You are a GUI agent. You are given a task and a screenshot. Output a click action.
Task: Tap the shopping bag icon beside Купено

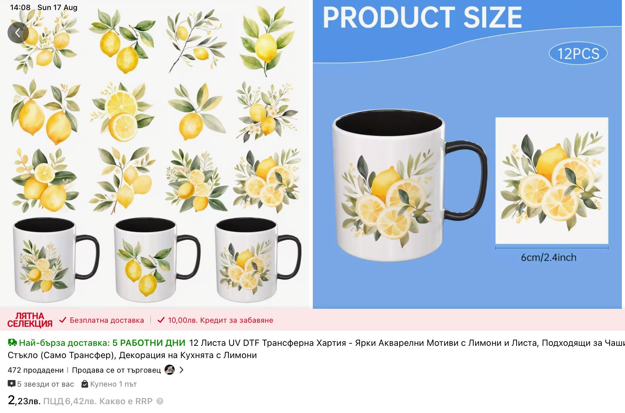(x=85, y=384)
